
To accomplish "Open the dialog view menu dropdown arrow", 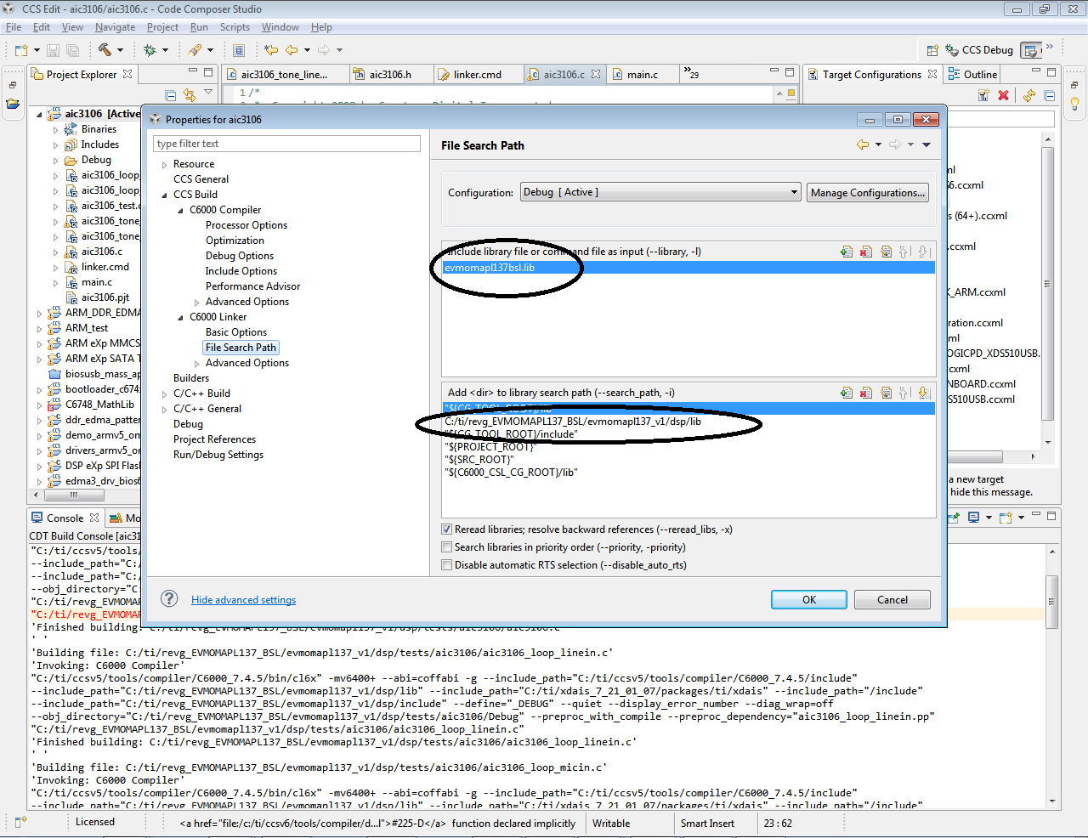I will coord(926,145).
